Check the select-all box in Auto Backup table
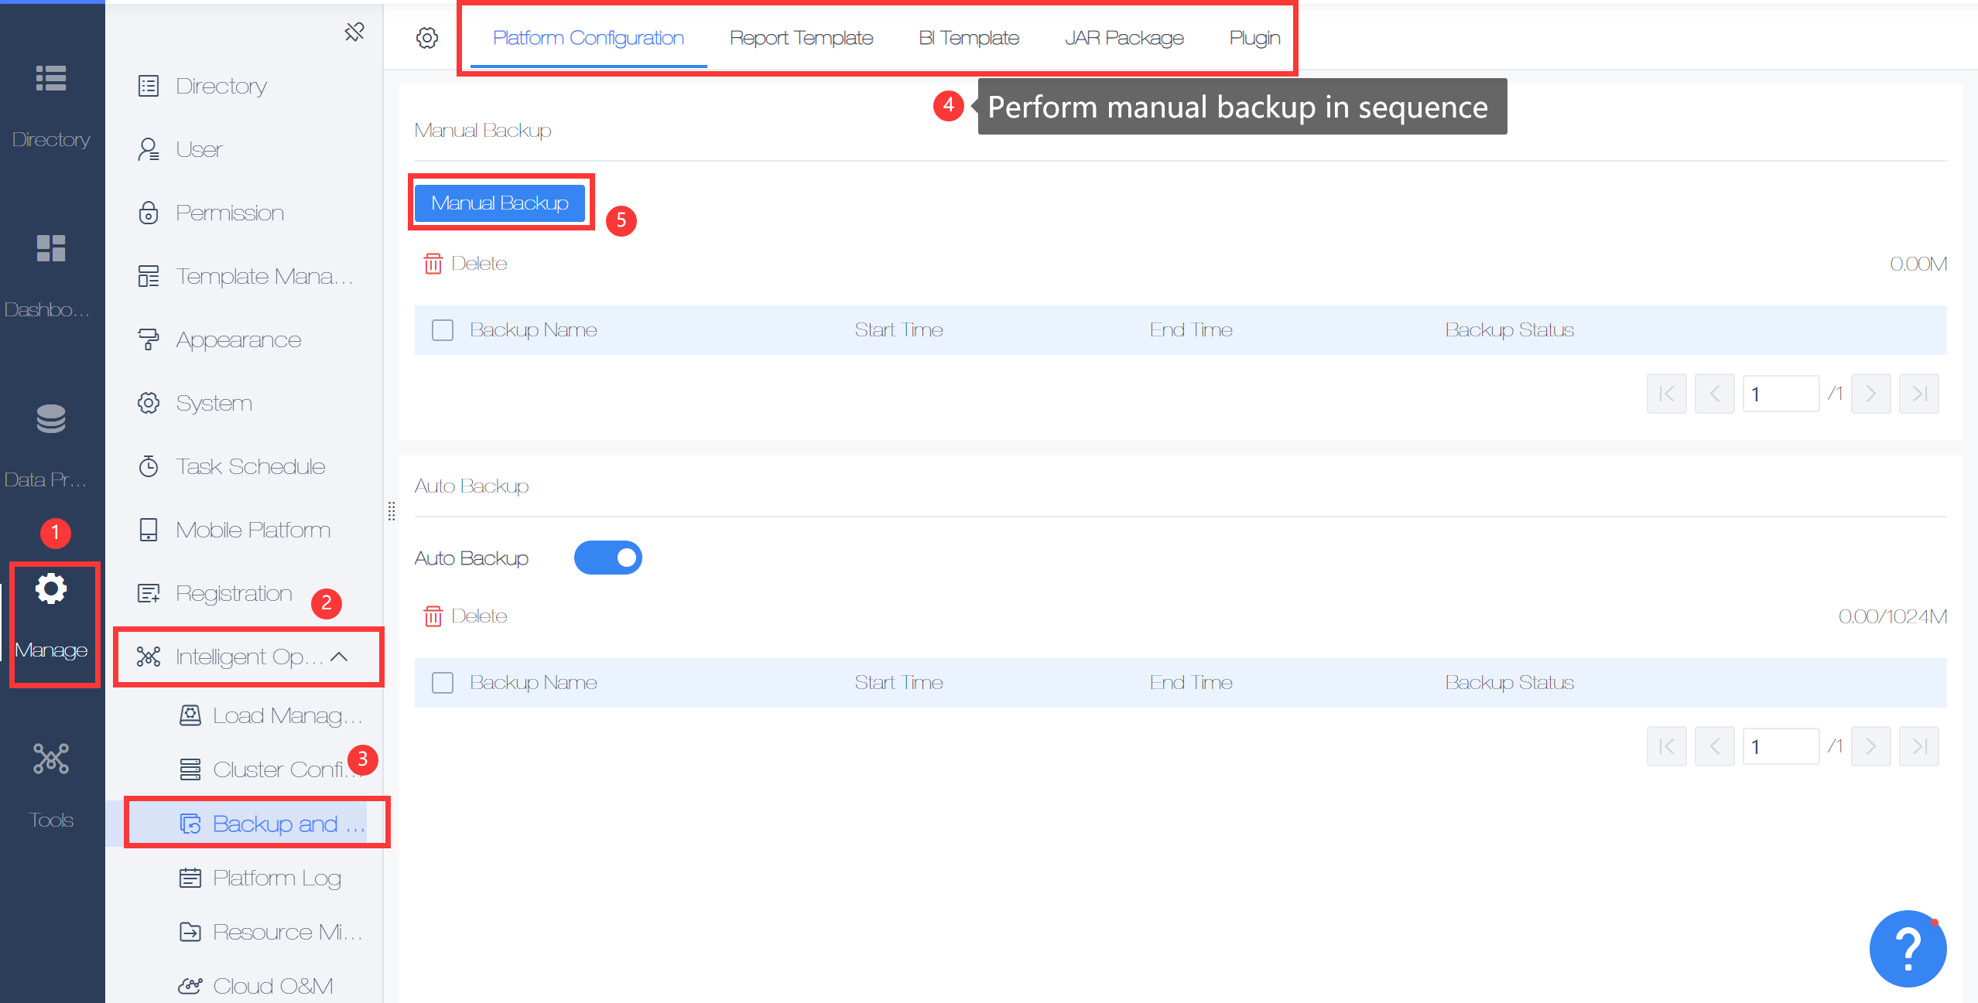This screenshot has height=1003, width=1978. coord(443,683)
